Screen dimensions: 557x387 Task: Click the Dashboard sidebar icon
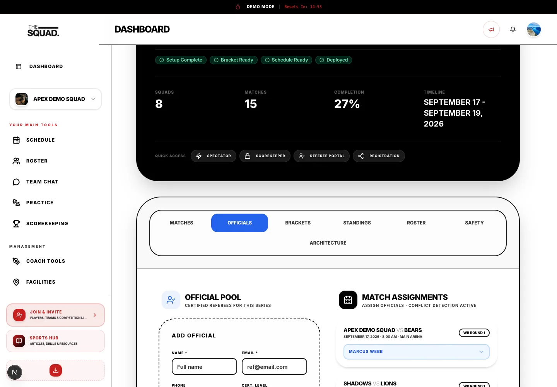click(x=19, y=67)
